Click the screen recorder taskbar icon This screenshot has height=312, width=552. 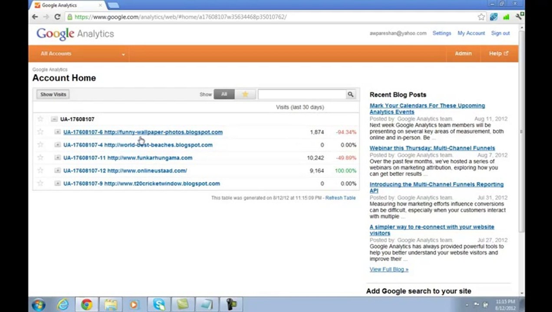(x=231, y=305)
